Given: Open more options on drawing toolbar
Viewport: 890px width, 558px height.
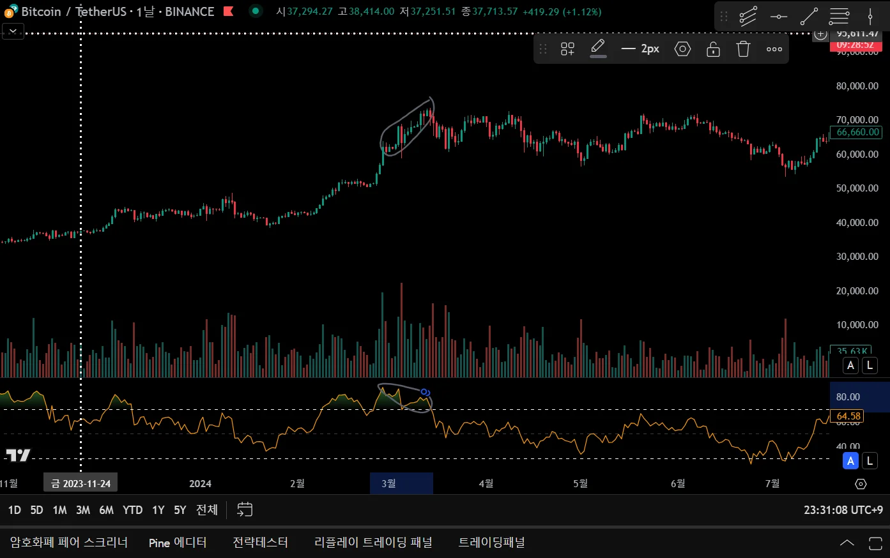Looking at the screenshot, I should point(774,49).
